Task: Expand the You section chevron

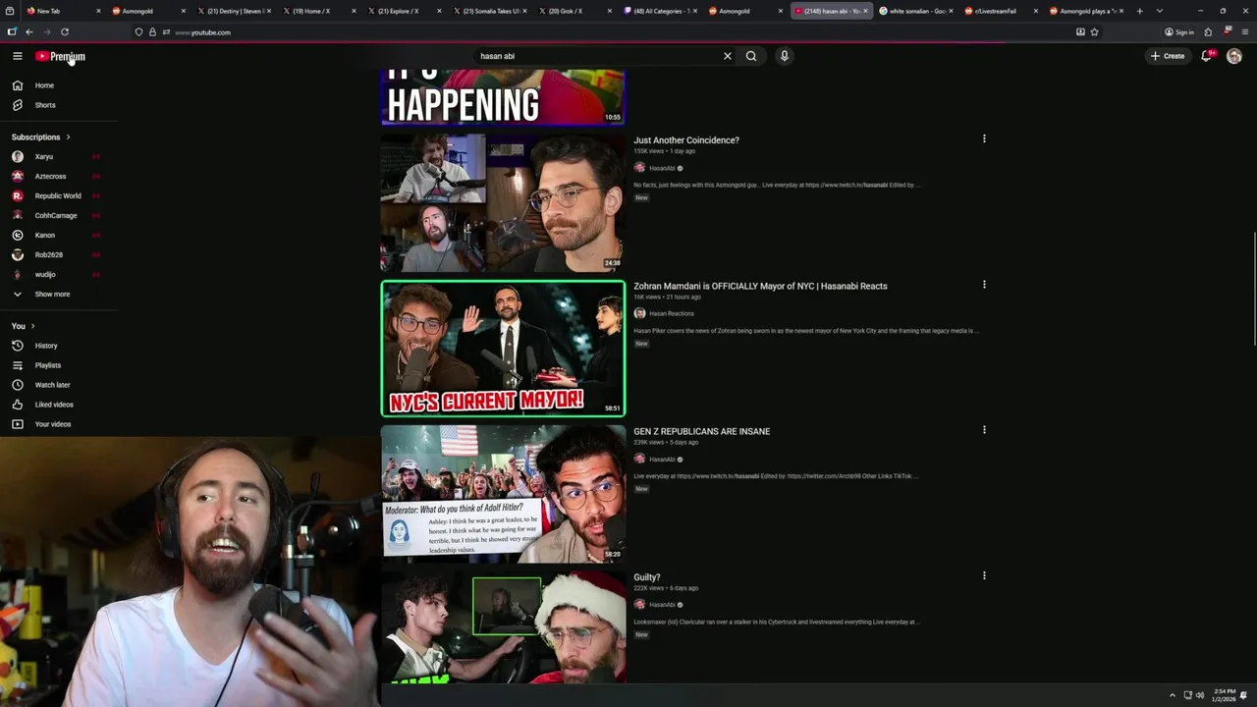Action: click(32, 326)
